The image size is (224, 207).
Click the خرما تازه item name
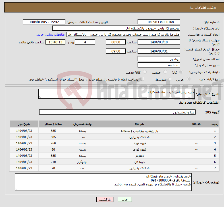point(139,162)
